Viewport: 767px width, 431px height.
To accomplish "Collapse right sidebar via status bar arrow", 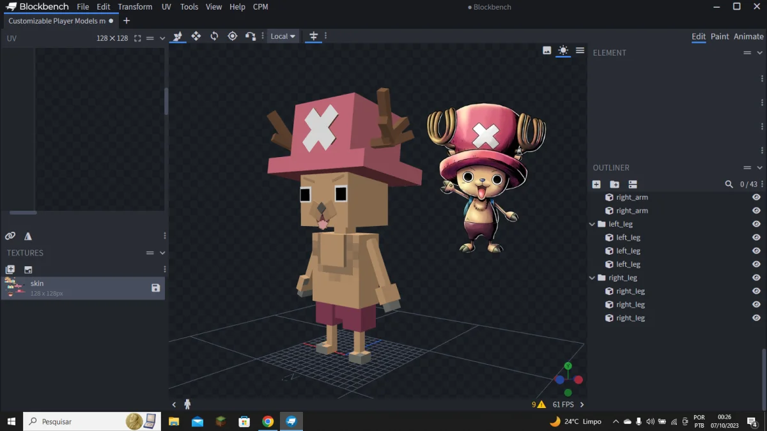I will [x=582, y=404].
